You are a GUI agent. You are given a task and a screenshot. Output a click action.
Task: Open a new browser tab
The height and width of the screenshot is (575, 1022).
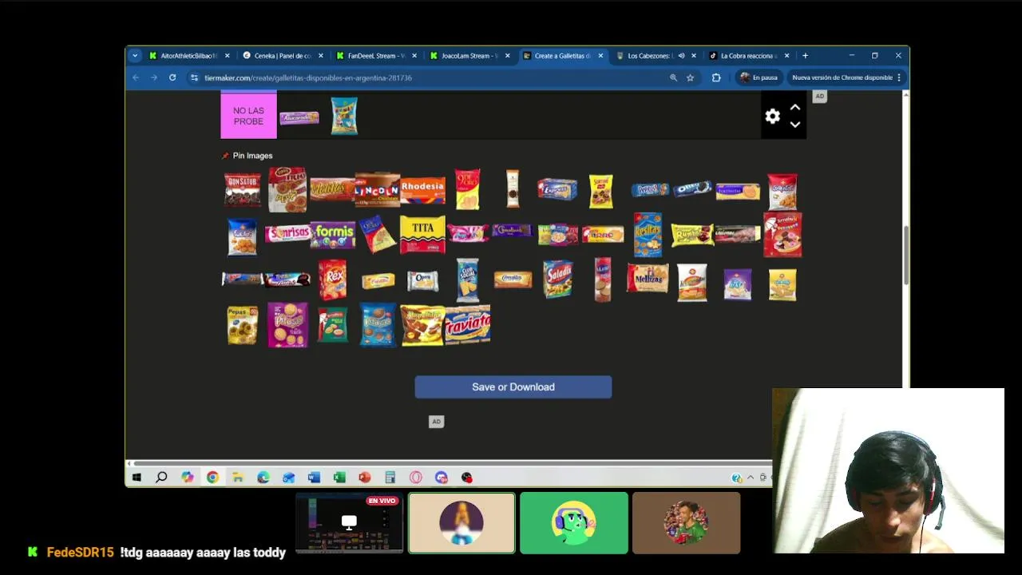tap(805, 56)
